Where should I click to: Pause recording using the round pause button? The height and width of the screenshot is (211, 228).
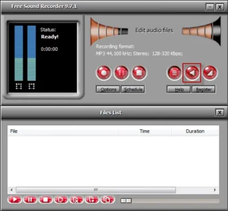pyautogui.click(x=122, y=73)
